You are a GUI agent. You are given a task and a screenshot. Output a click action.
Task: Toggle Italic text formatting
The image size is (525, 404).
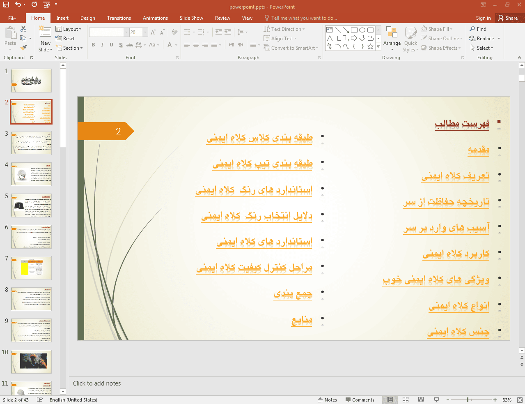pos(102,45)
